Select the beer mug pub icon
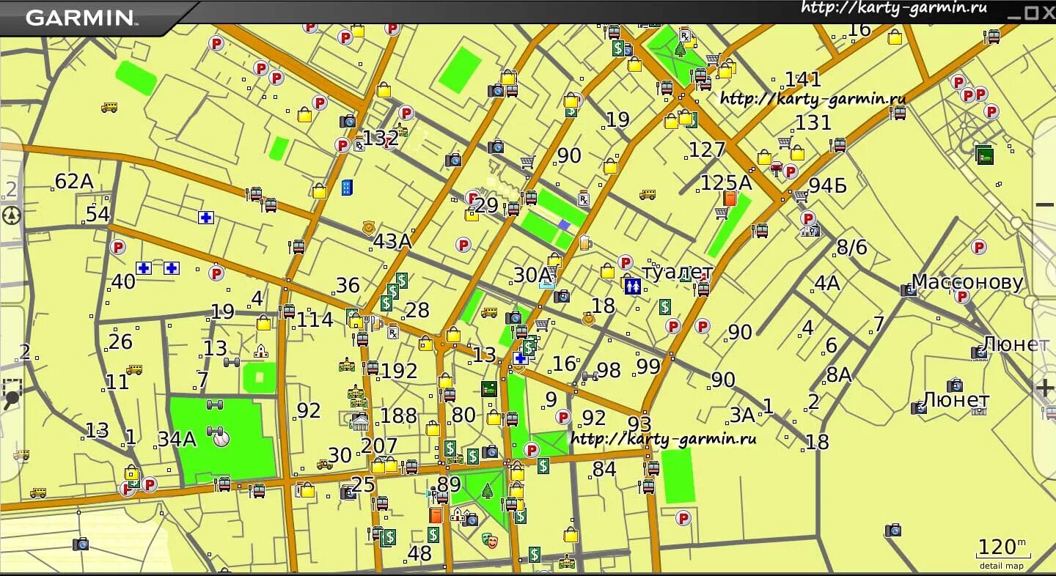 584,242
